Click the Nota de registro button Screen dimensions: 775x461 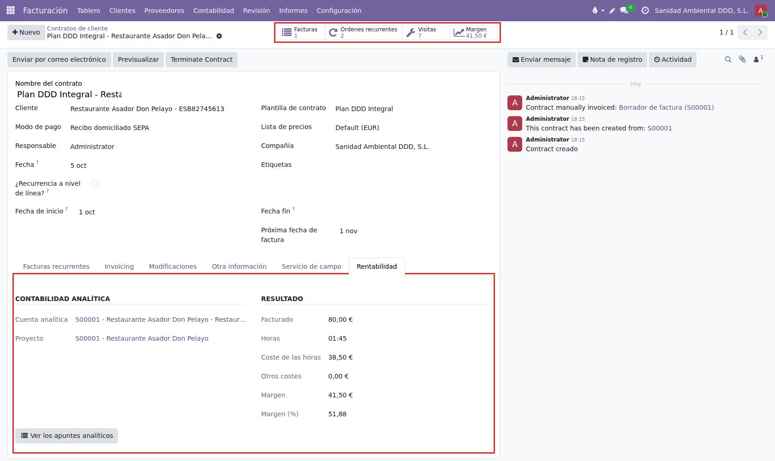coord(612,59)
